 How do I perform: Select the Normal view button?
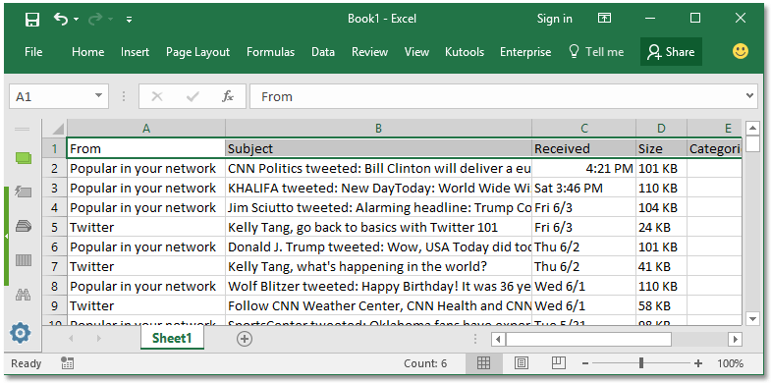point(484,363)
